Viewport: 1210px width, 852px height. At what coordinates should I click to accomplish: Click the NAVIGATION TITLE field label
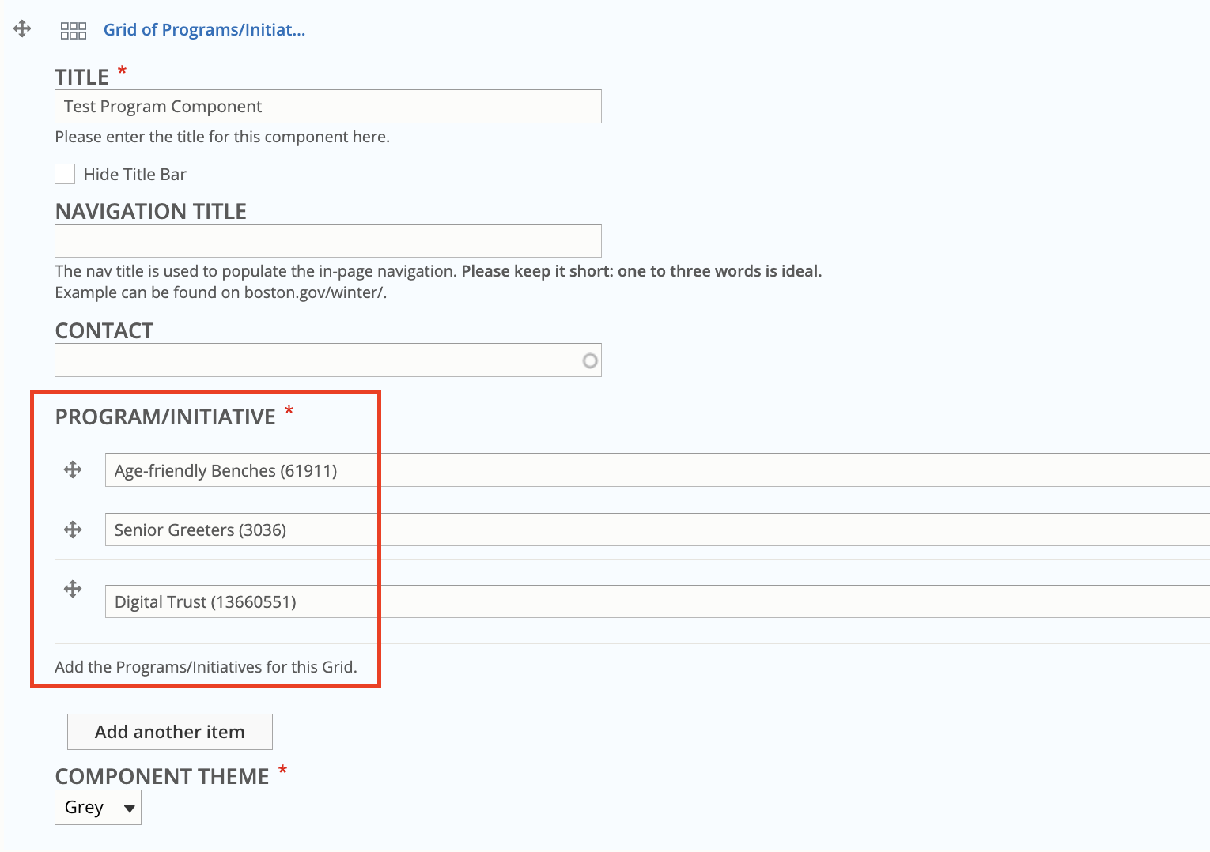(x=151, y=212)
